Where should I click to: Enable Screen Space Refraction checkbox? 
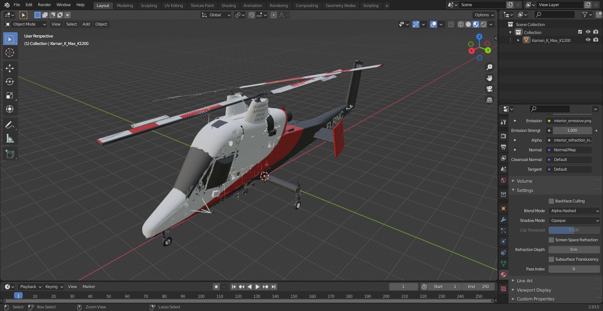pos(551,240)
